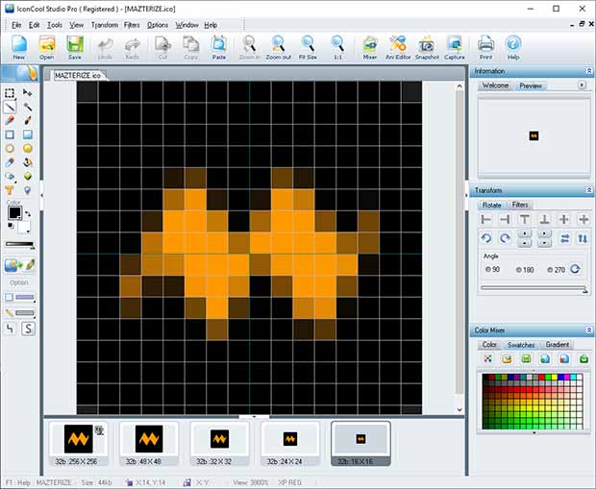The height and width of the screenshot is (489, 596).
Task: Collapse the Information panel
Action: tap(588, 71)
